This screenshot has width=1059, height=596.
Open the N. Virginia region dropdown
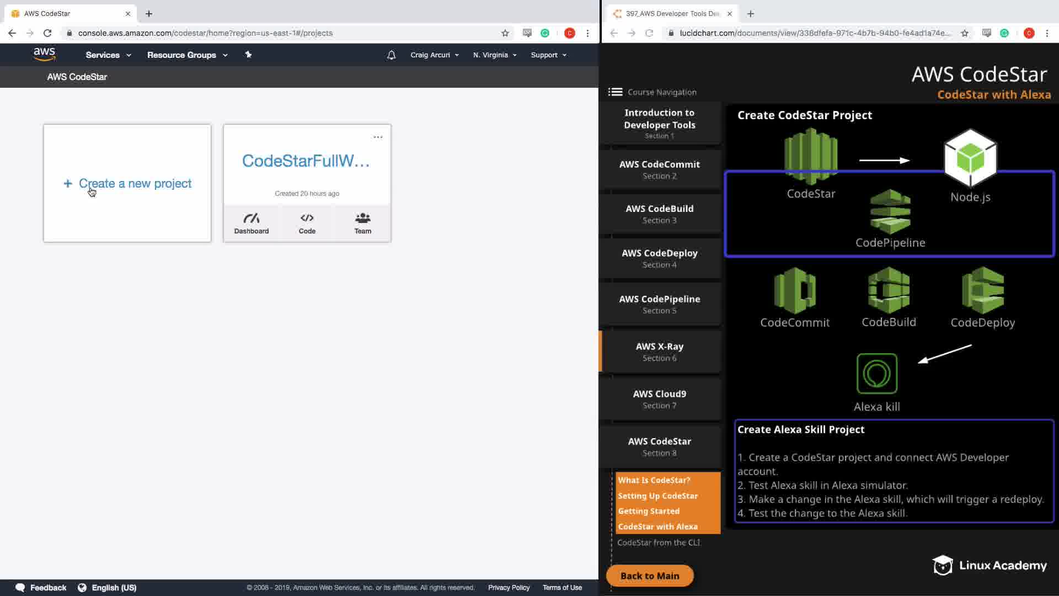tap(494, 55)
